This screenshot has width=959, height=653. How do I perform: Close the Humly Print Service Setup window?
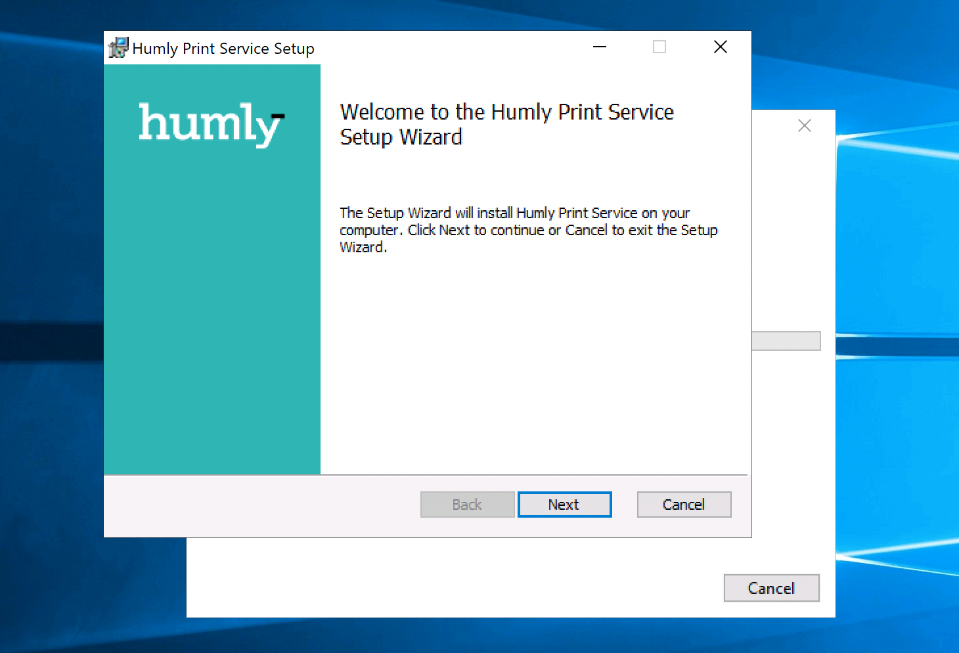pos(721,47)
